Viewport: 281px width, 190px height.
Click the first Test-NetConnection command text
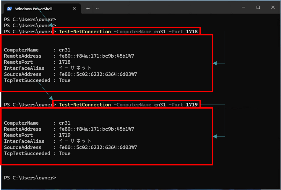click(x=85, y=32)
